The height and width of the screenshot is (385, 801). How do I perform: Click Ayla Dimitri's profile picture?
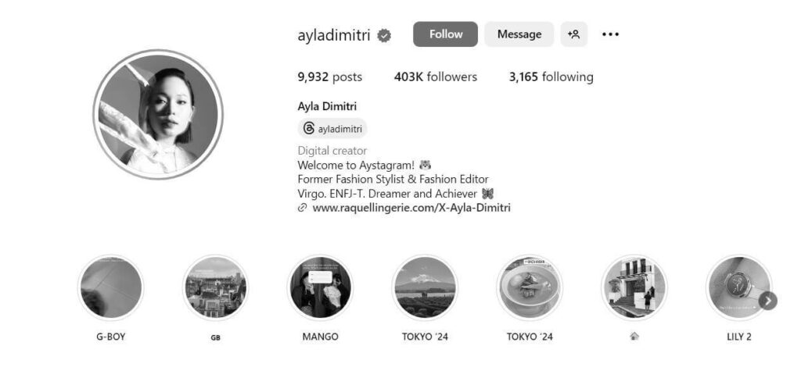[x=158, y=114]
